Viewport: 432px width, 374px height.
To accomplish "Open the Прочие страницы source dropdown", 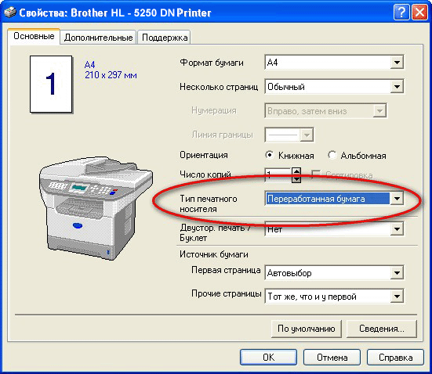I will (x=397, y=297).
